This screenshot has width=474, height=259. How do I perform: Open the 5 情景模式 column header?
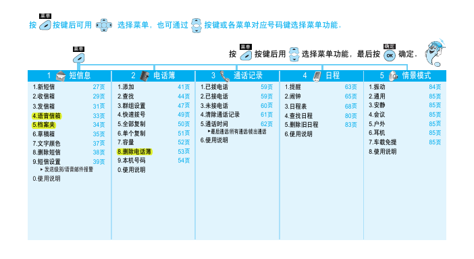click(405, 76)
